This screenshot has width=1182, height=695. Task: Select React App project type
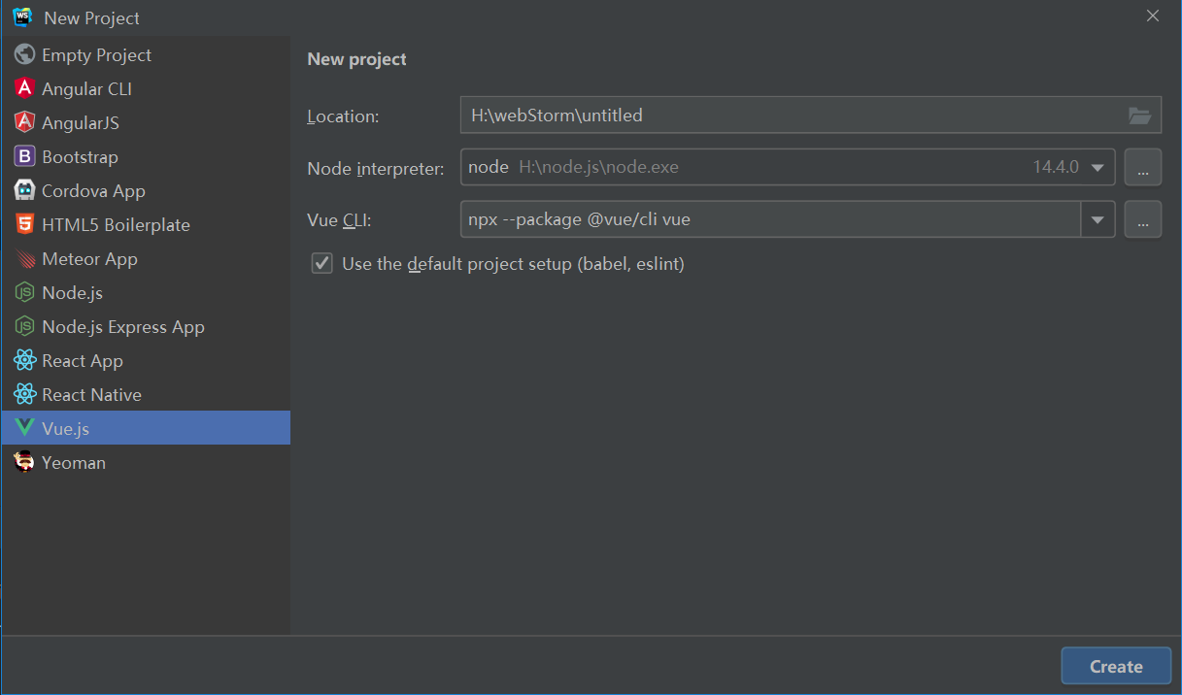coord(146,361)
